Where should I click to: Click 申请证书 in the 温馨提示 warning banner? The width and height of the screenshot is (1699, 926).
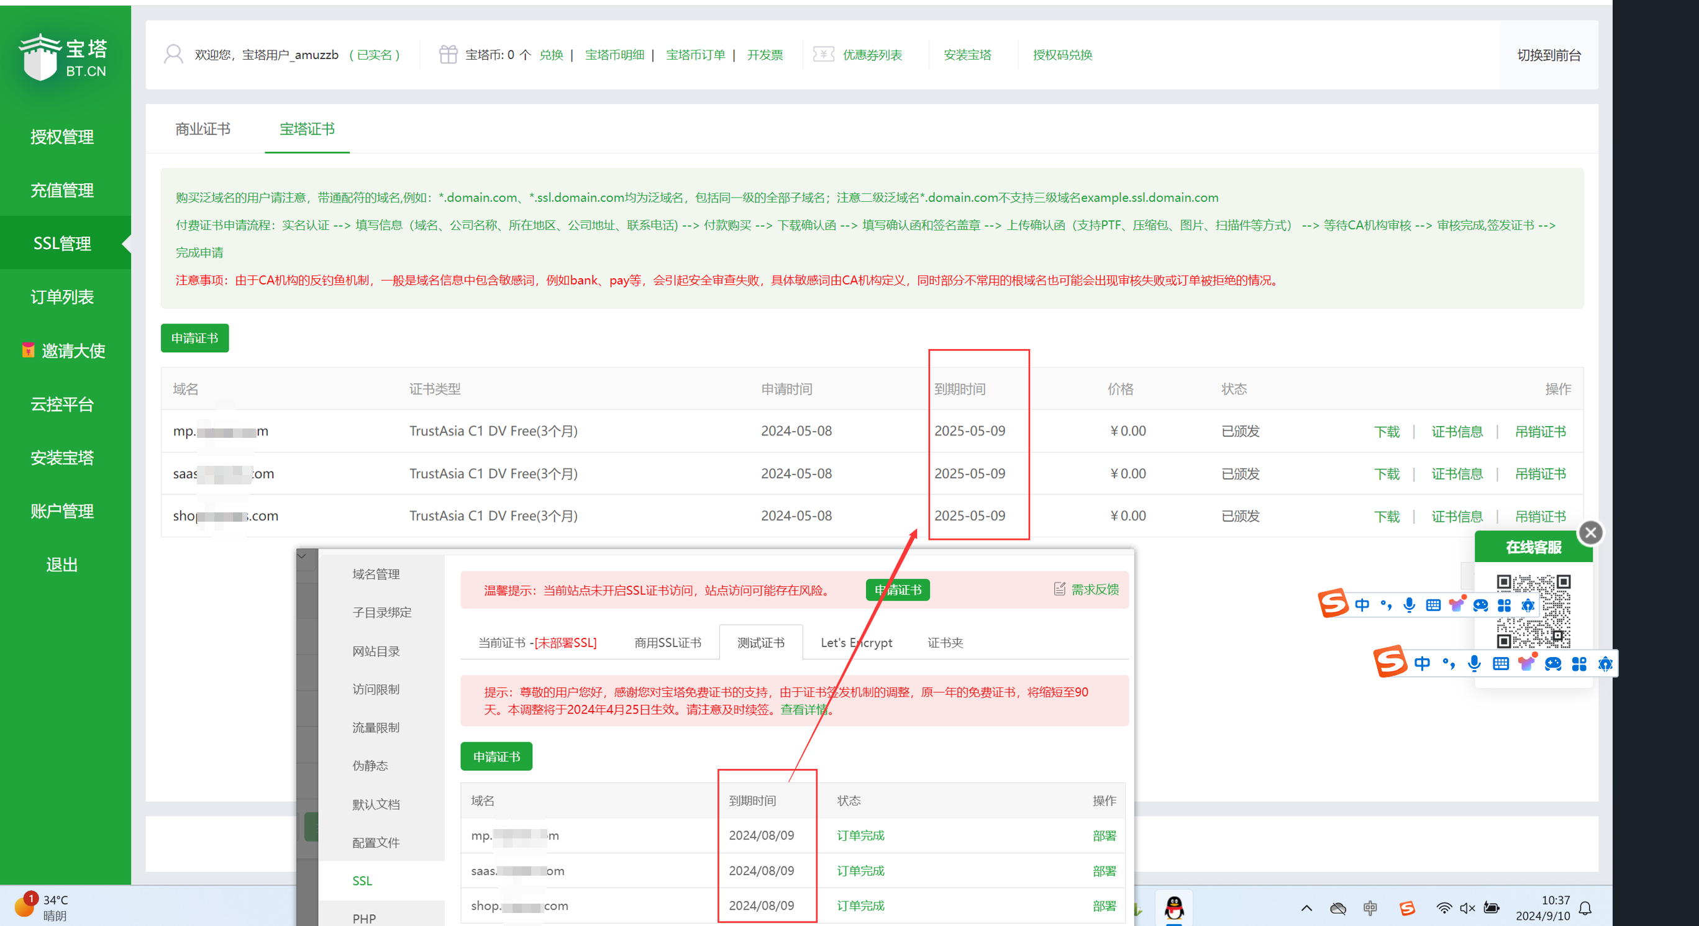pyautogui.click(x=898, y=589)
